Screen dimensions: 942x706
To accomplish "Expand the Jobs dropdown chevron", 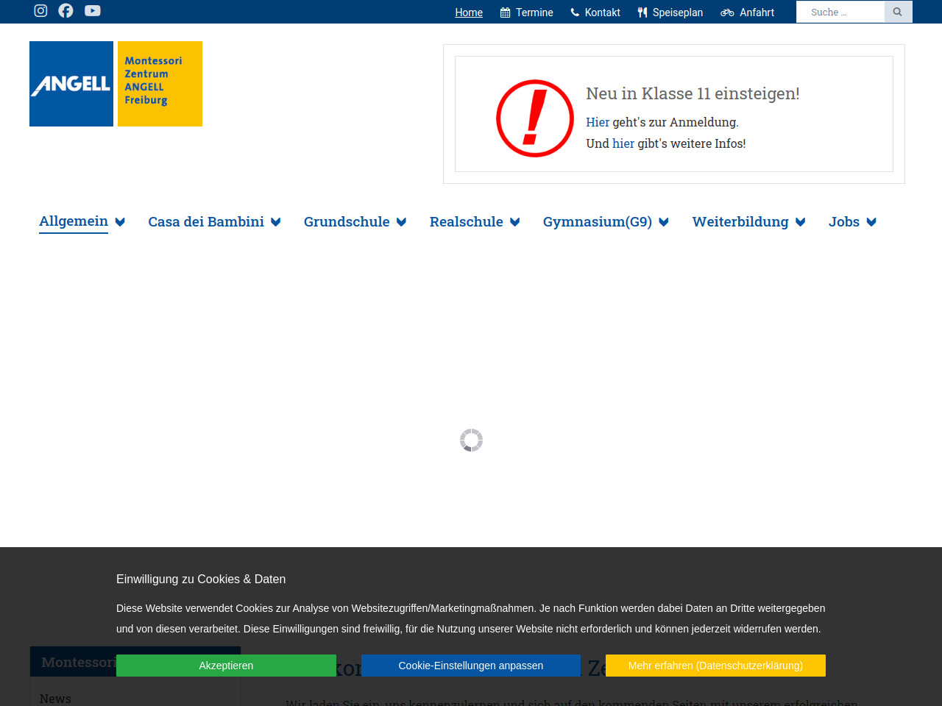I will tap(871, 222).
